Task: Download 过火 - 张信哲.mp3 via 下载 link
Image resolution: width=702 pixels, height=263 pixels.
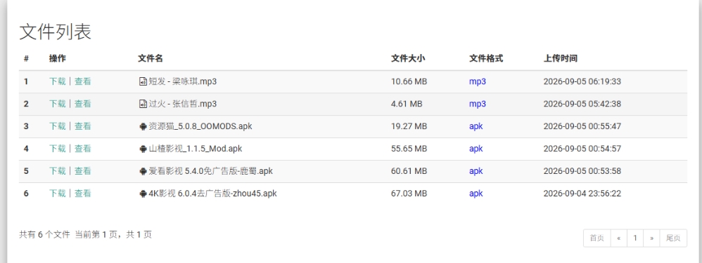Action: click(x=57, y=104)
